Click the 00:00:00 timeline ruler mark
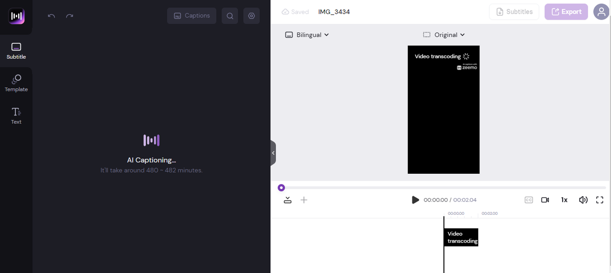The height and width of the screenshot is (273, 611). click(x=456, y=213)
